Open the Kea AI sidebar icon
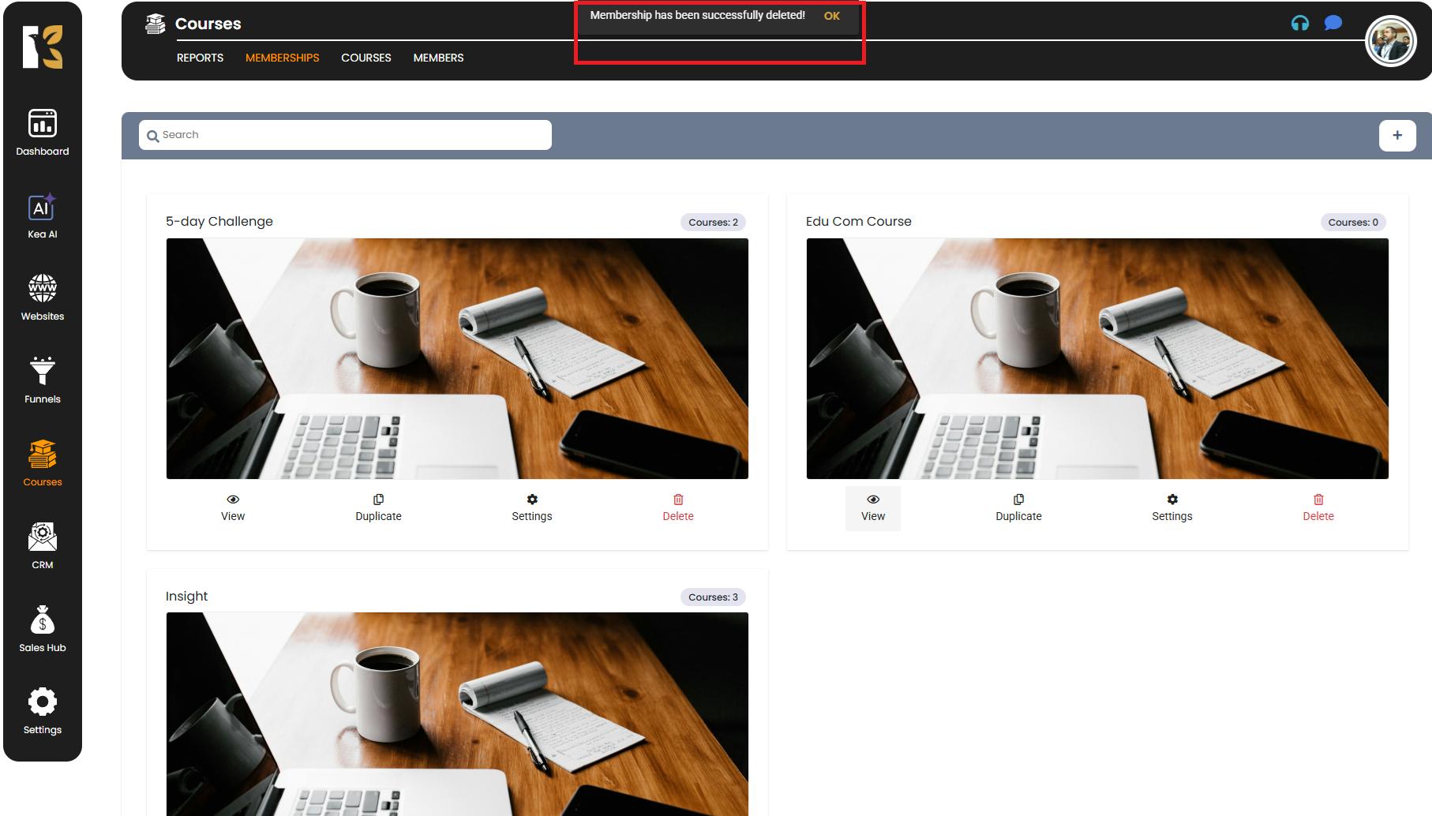 43,215
